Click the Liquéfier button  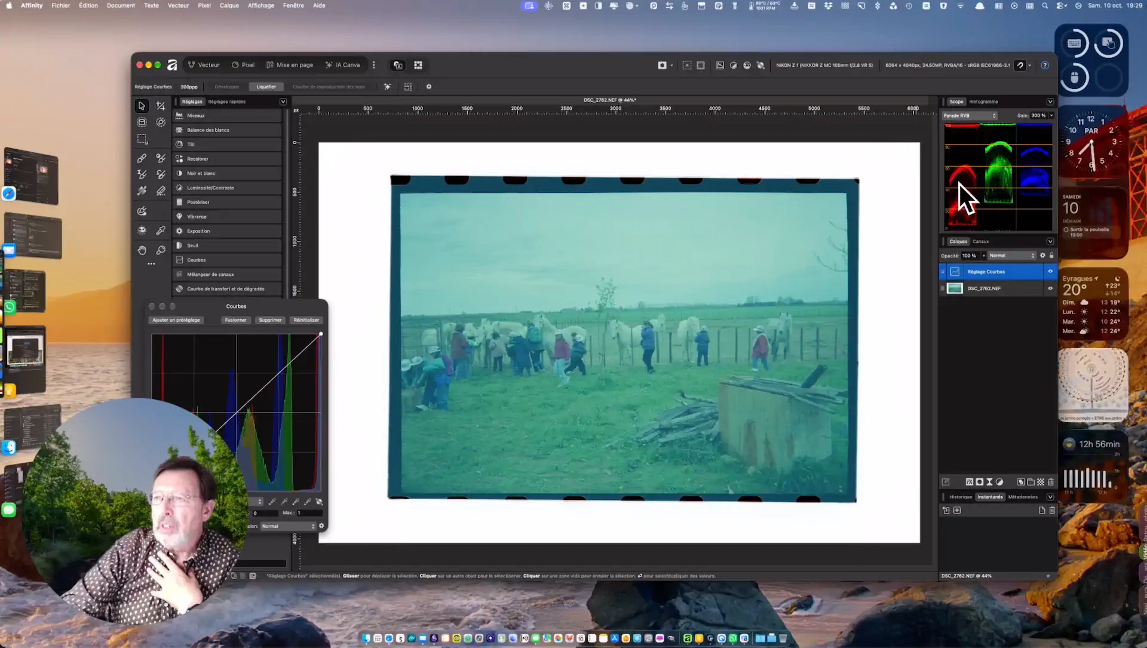(x=266, y=87)
